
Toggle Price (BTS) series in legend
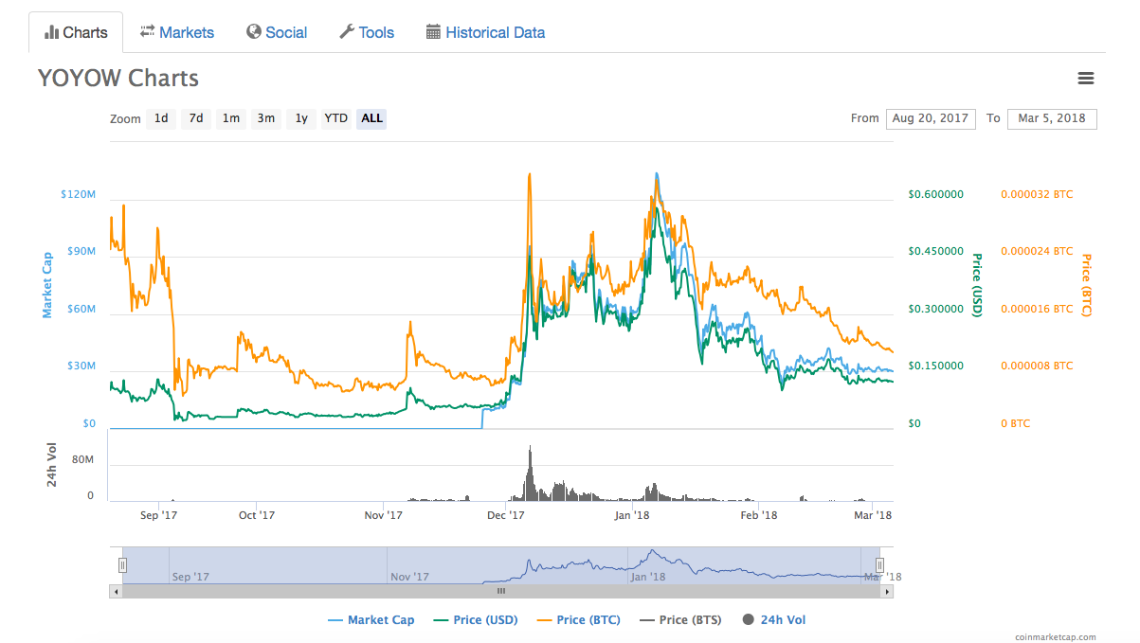pyautogui.click(x=680, y=620)
